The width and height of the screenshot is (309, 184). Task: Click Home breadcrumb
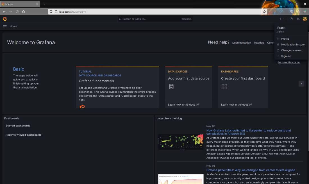[13, 26]
